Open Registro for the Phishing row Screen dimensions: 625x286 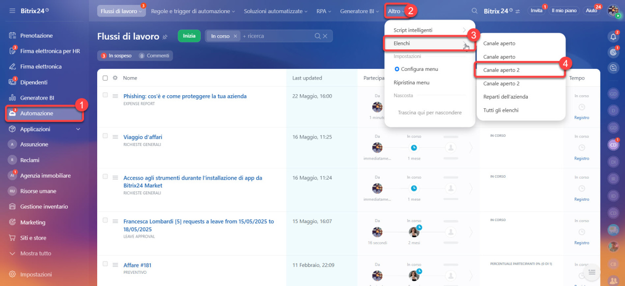(x=582, y=118)
